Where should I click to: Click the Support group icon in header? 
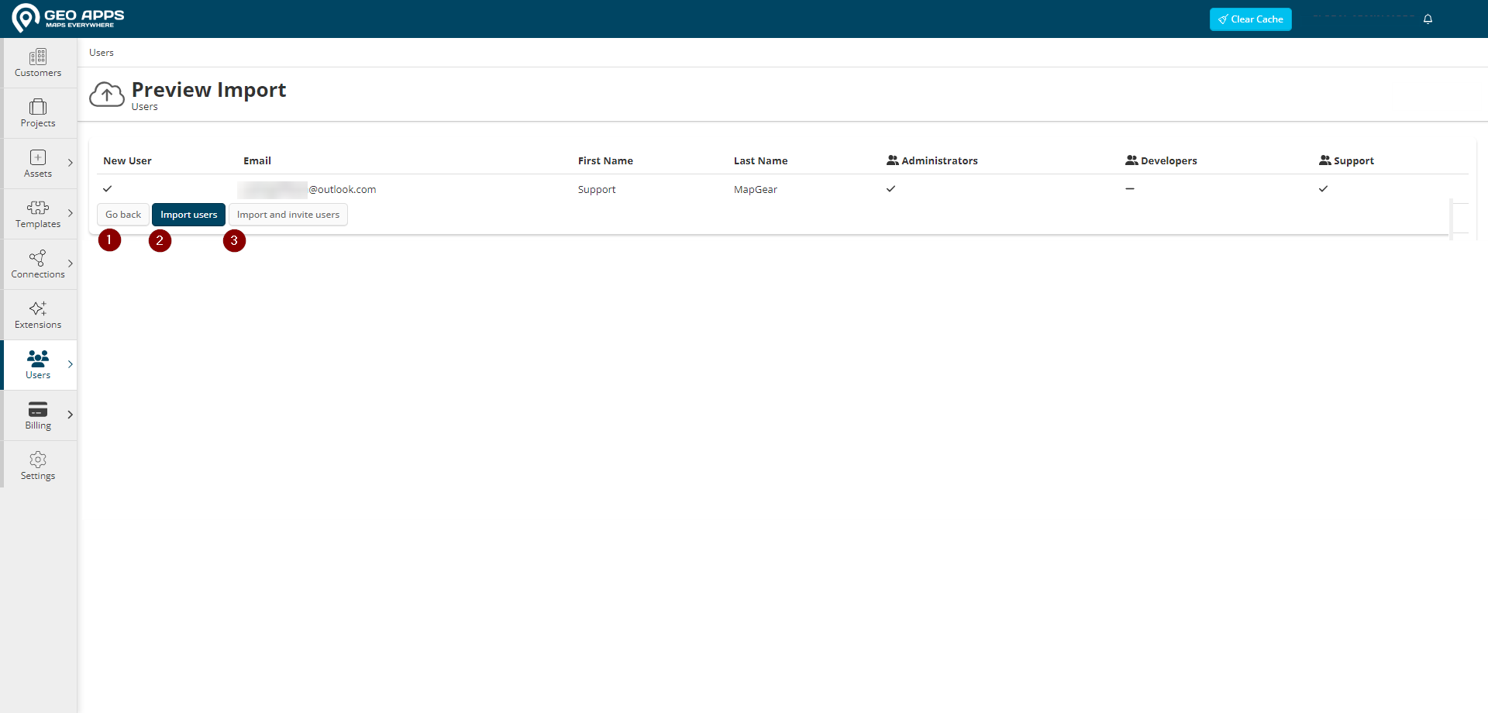[x=1325, y=160]
